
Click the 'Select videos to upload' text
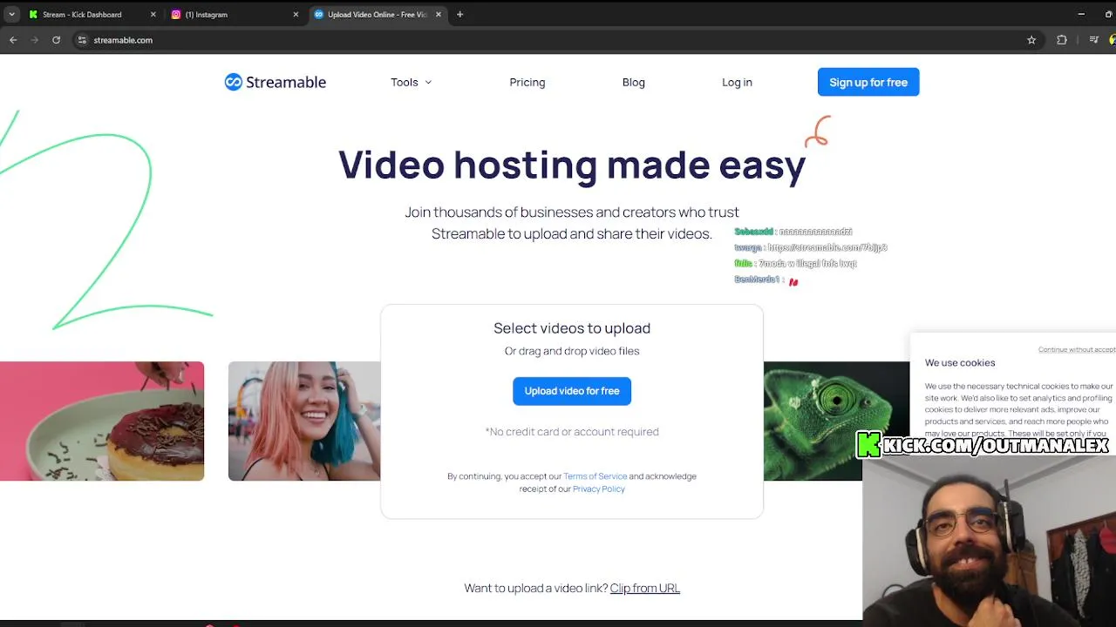pos(572,328)
